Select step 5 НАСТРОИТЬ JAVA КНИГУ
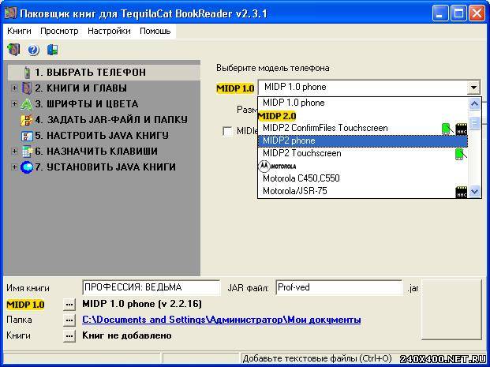Viewport: 490px width, 367px height. pos(102,136)
